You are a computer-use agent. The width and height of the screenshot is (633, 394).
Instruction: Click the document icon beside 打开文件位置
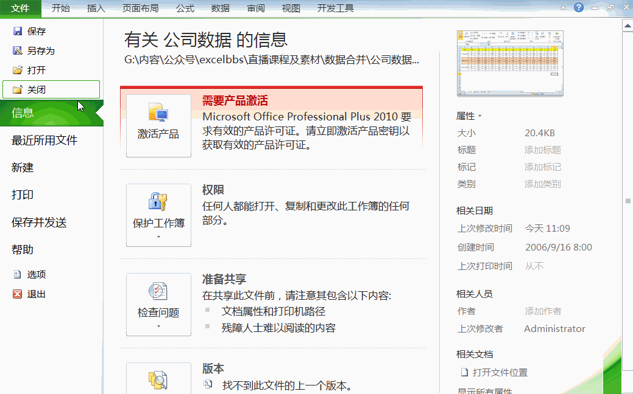465,372
